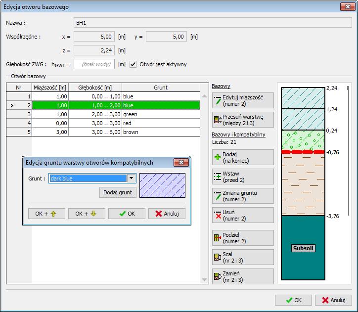
Task: Click Scal (nr 2 i 3) button label
Action: 233,257
